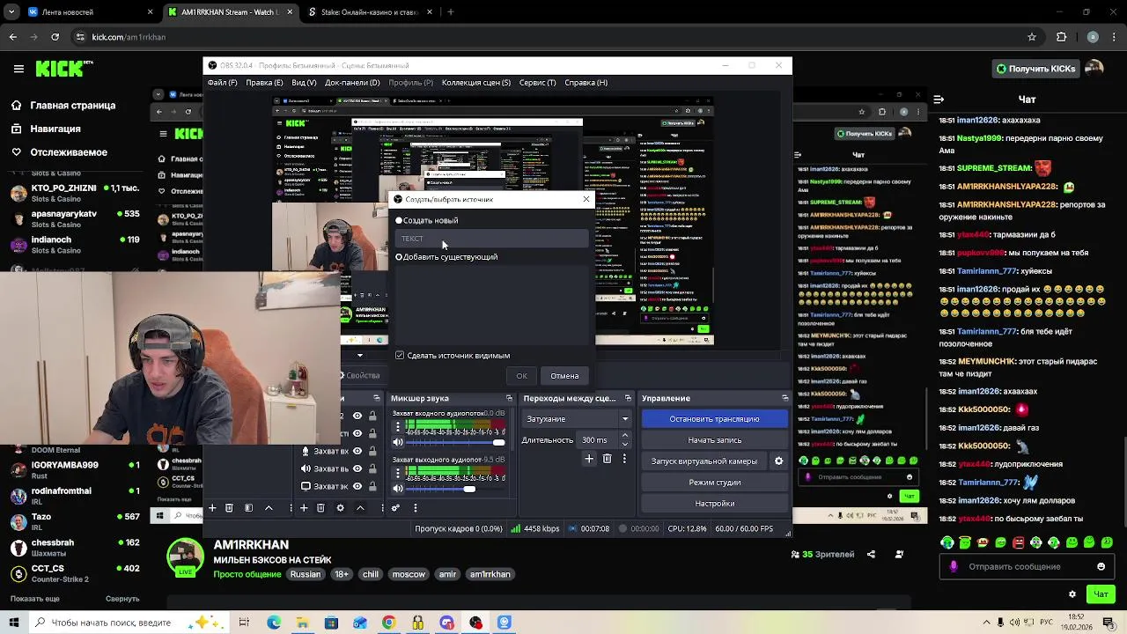Uncheck Сделать источник видимым checkbox
Screen dimensions: 1127x634
[x=400, y=356]
